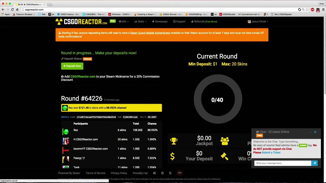Go to the Giveaways page
Screen dimensions: 326x183
tap(160, 22)
